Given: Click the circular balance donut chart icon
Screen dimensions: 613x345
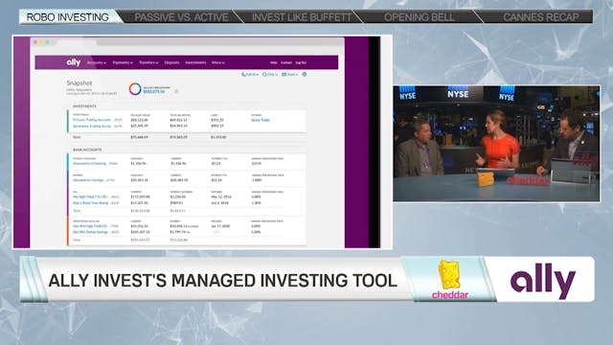Looking at the screenshot, I should tap(135, 89).
